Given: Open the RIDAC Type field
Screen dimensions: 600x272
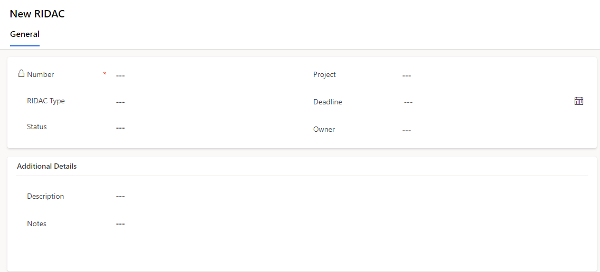Looking at the screenshot, I should [x=207, y=102].
